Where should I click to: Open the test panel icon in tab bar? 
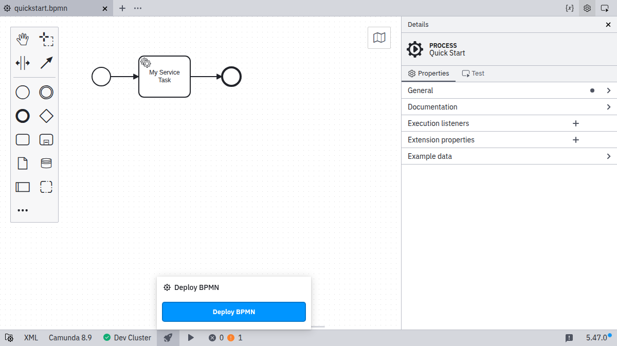coord(605,8)
